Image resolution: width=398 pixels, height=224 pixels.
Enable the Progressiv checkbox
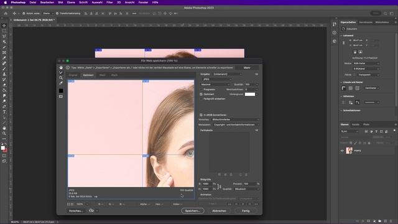(x=201, y=90)
